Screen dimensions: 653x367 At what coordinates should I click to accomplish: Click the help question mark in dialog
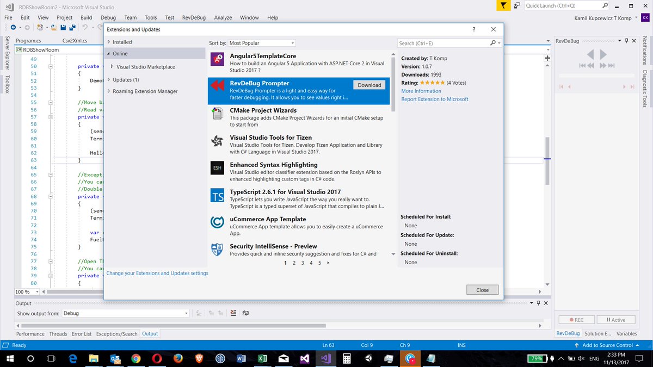[474, 29]
